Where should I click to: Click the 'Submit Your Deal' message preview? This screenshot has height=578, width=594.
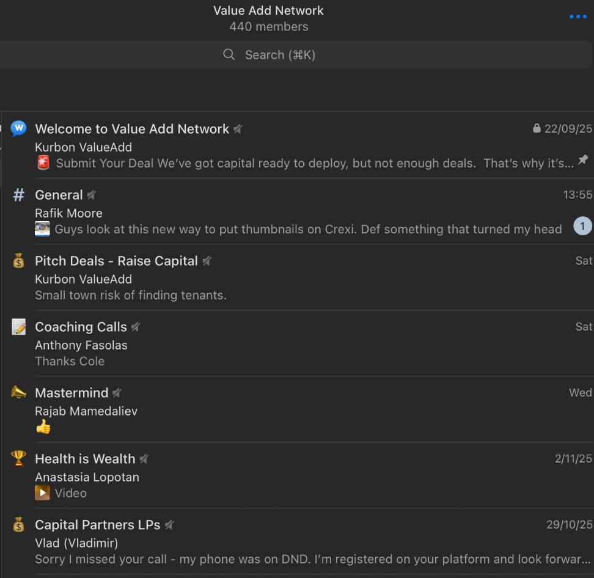pos(315,163)
